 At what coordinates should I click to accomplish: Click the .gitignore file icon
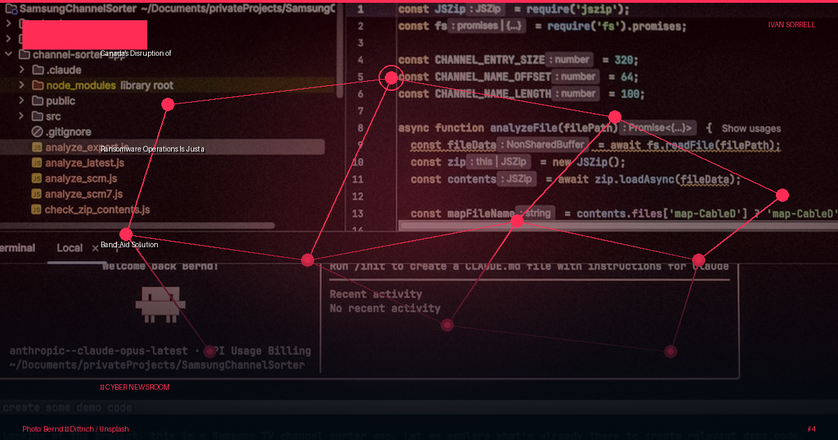click(x=37, y=131)
